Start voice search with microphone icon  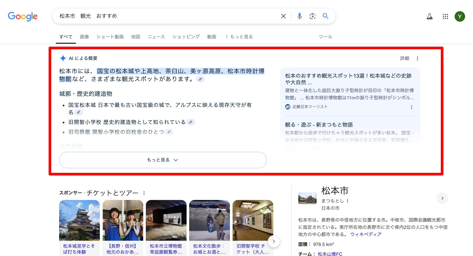pyautogui.click(x=299, y=16)
